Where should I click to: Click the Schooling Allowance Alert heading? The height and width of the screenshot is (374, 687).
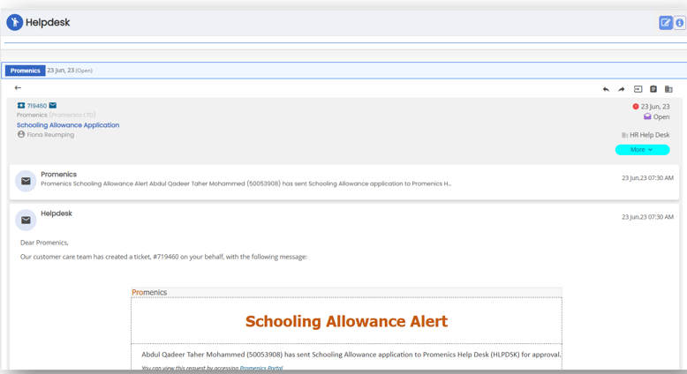346,321
